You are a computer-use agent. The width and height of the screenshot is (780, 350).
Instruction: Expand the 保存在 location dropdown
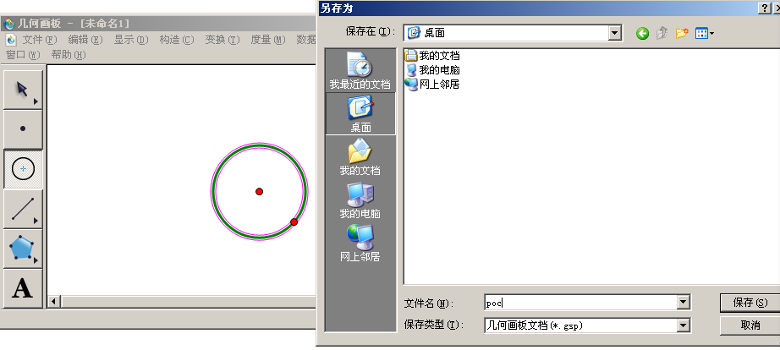coord(616,33)
